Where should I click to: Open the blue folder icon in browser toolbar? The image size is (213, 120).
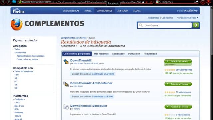(x=14, y=2)
